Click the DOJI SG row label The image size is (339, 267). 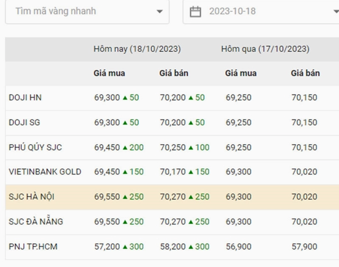[24, 122]
